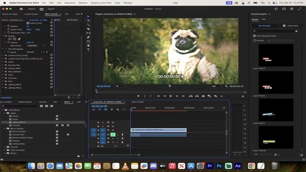Go to Out point in Program monitor

click(x=183, y=96)
